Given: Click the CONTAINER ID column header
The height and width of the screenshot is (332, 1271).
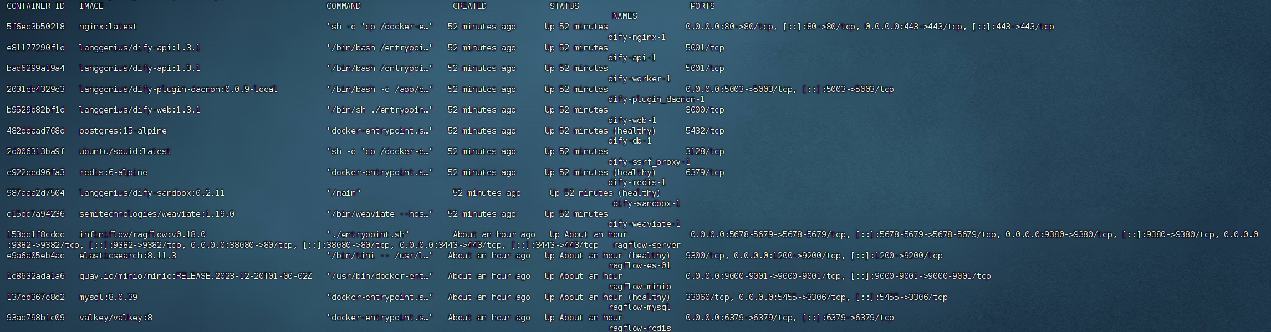Looking at the screenshot, I should pyautogui.click(x=35, y=6).
